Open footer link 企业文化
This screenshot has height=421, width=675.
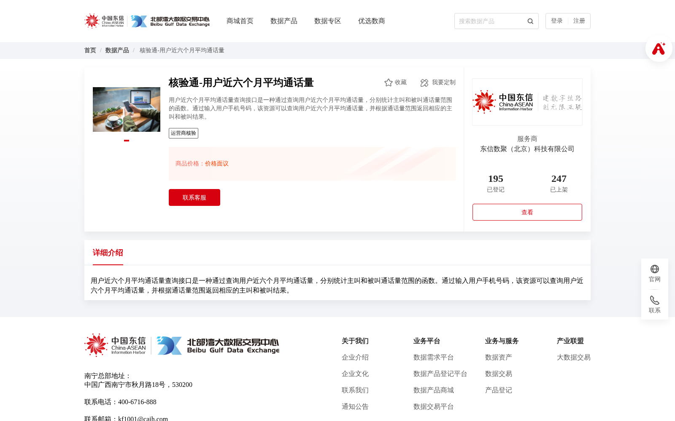(355, 374)
